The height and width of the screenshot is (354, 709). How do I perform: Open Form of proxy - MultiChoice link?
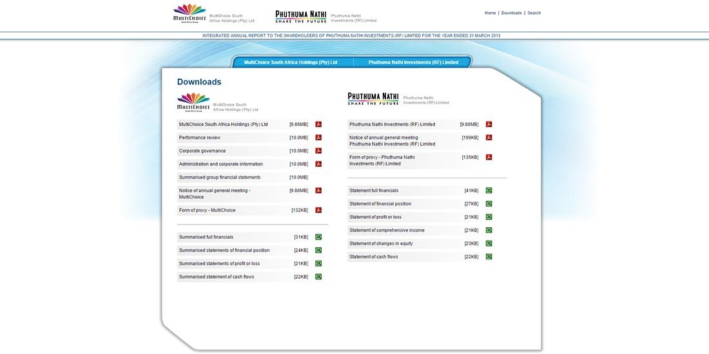207,210
